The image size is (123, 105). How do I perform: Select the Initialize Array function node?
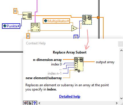pyautogui.click(x=27, y=16)
